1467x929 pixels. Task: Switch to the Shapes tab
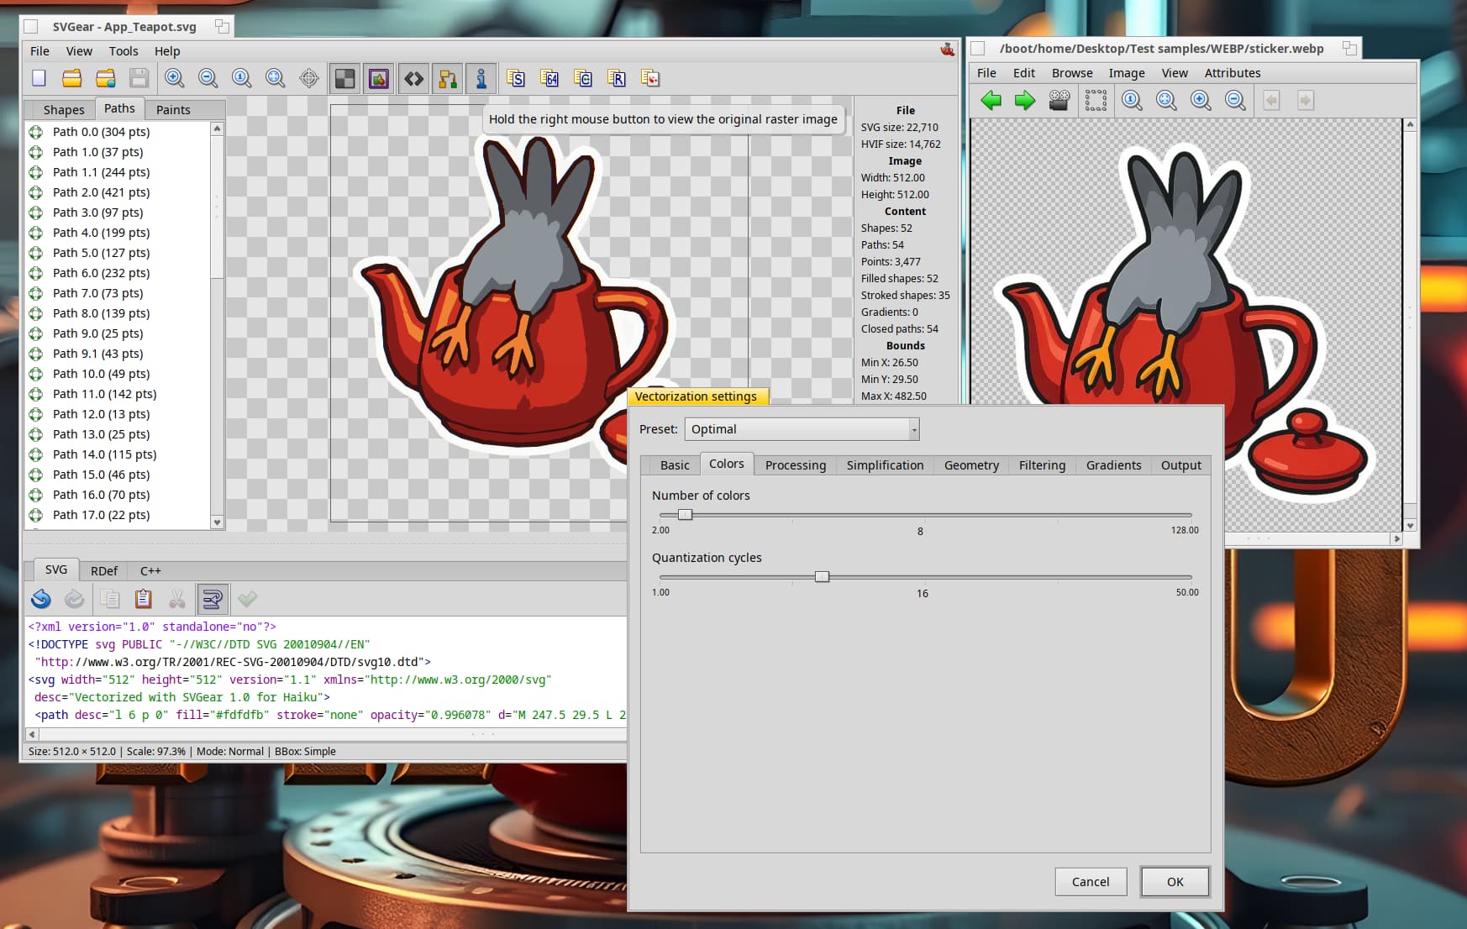point(64,110)
